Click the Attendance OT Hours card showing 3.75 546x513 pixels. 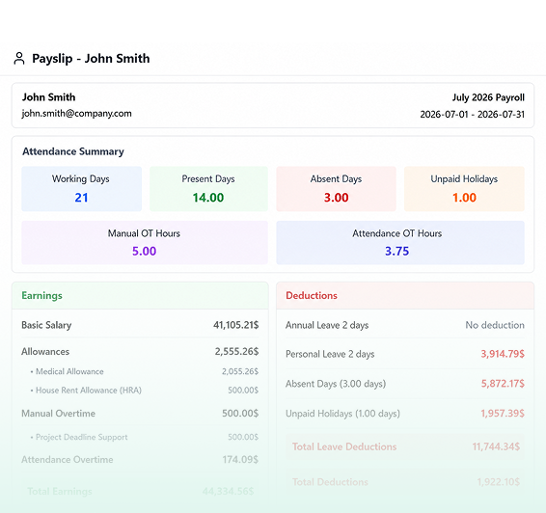click(x=400, y=243)
